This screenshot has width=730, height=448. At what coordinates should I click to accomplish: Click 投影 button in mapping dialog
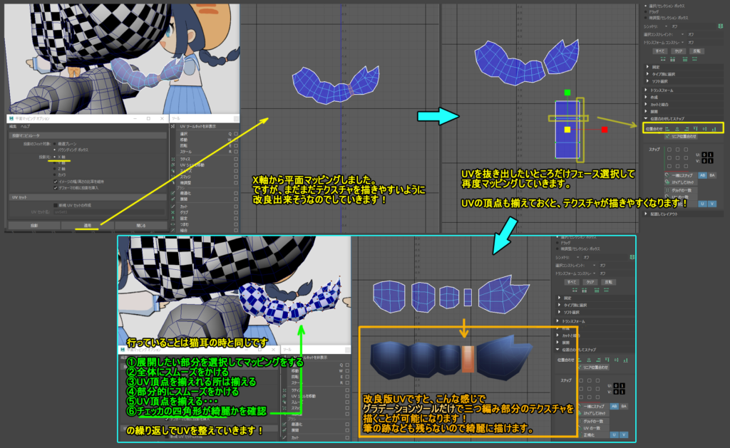(34, 226)
